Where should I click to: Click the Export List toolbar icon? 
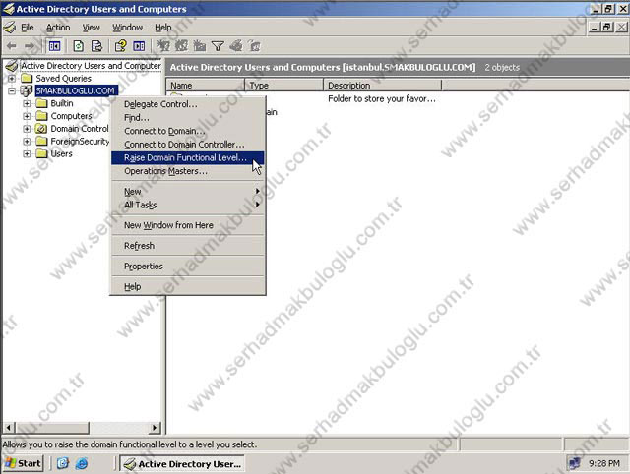[x=96, y=46]
